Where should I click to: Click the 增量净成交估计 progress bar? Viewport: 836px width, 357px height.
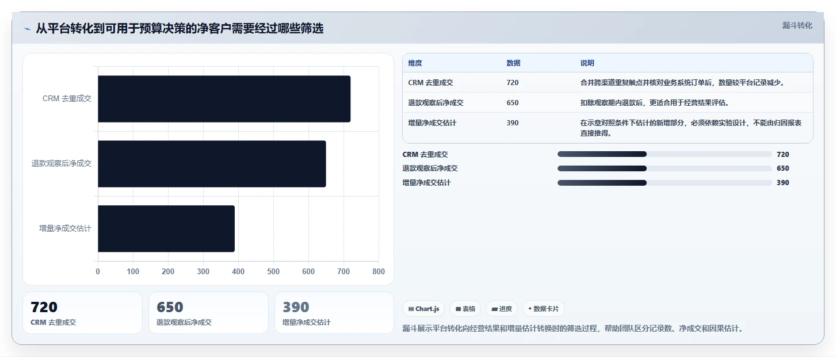(665, 183)
